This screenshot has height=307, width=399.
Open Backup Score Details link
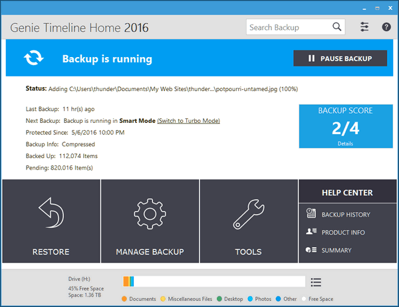click(x=345, y=144)
